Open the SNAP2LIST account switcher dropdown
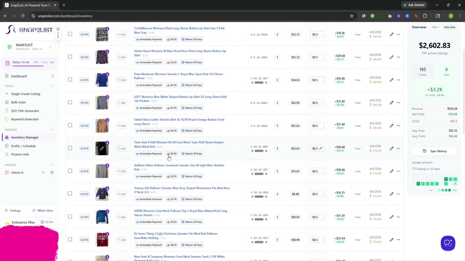 pos(29,47)
